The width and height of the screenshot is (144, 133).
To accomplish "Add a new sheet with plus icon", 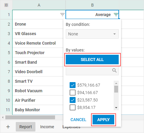I will 8,127.
